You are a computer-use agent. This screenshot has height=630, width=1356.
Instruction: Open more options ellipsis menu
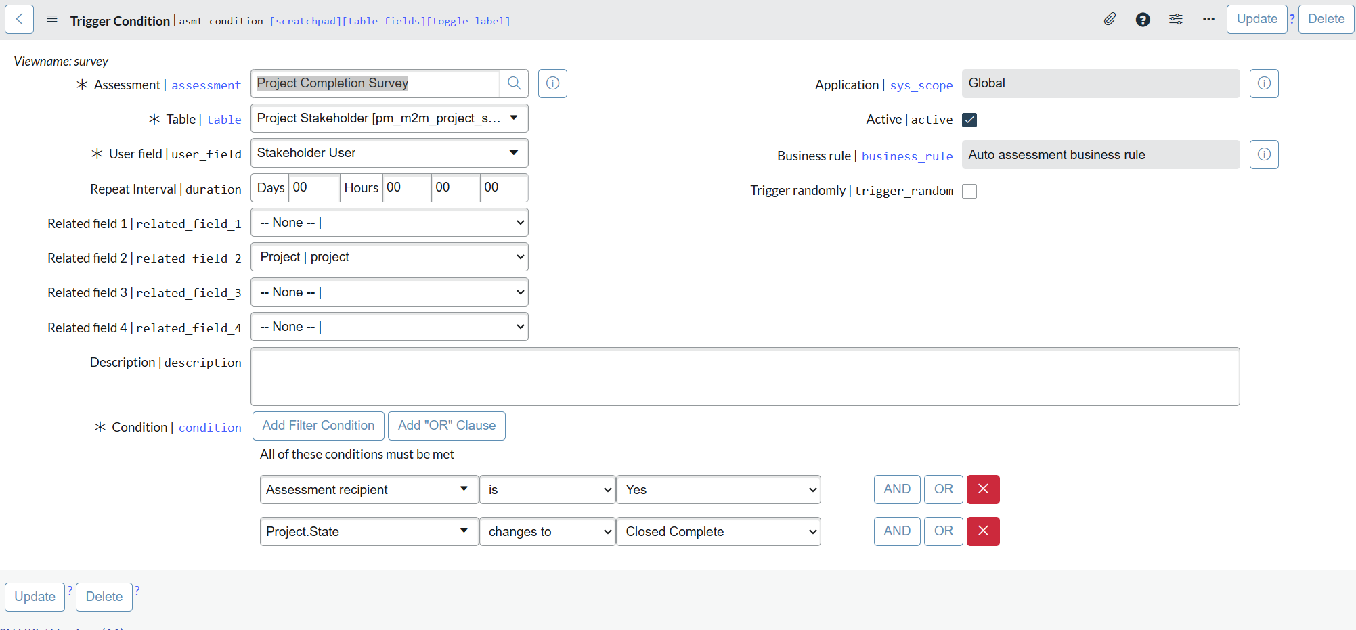(x=1208, y=19)
